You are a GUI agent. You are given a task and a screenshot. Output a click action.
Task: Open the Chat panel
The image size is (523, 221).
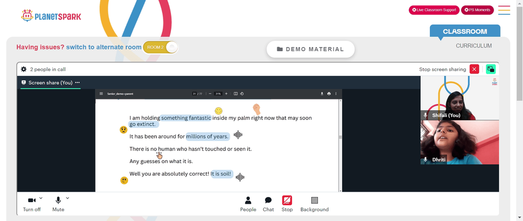[268, 204]
